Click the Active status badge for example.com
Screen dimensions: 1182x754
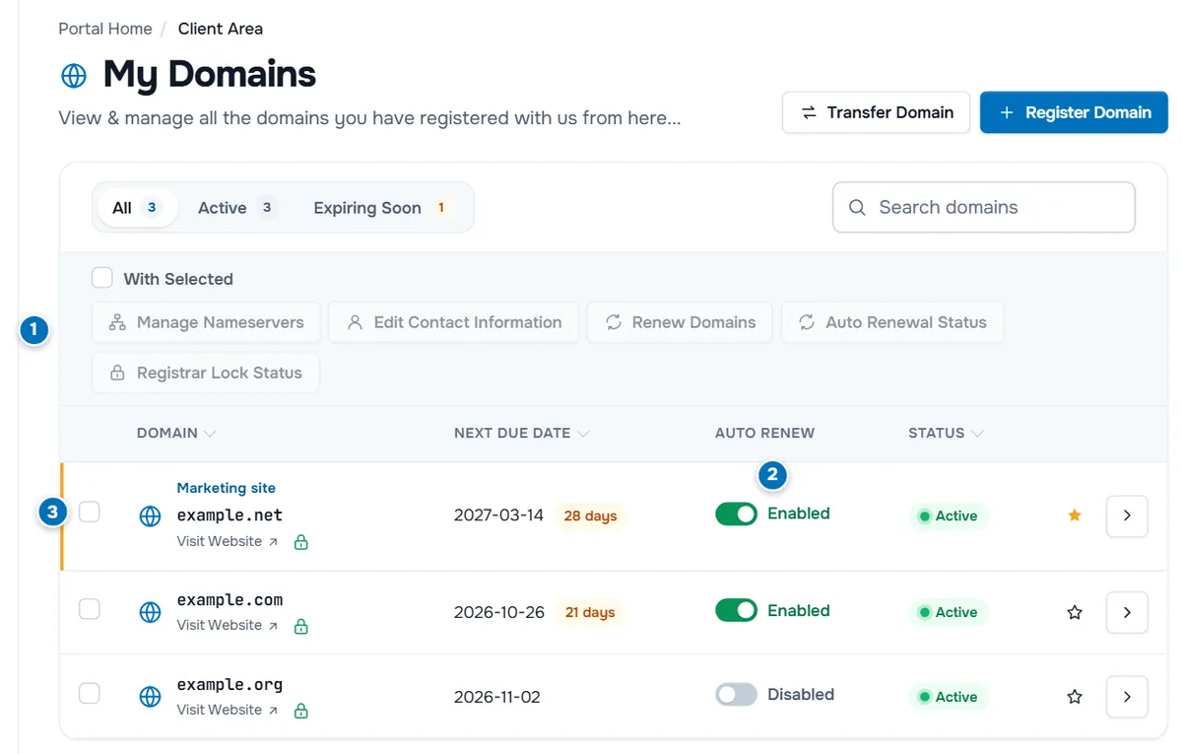click(949, 612)
